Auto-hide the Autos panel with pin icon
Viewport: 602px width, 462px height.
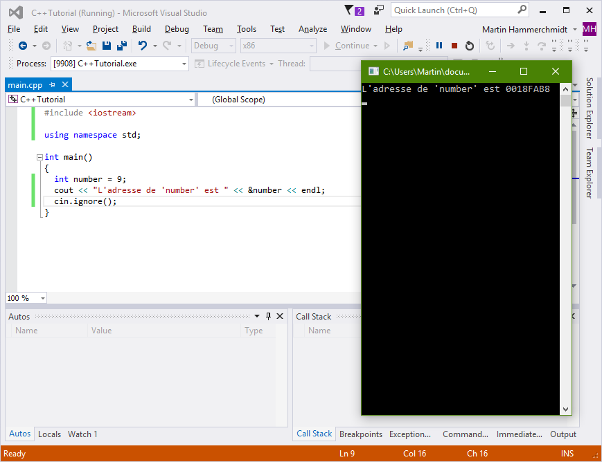268,316
